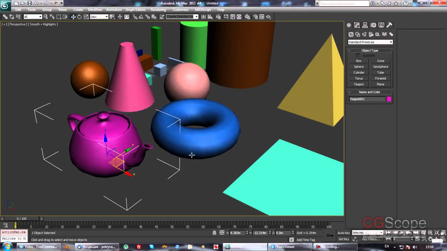Enable the AutoGrid checkbox
The image size is (447, 251).
tap(358, 55)
